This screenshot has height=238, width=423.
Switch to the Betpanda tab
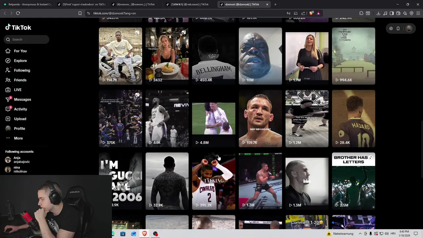(28, 4)
